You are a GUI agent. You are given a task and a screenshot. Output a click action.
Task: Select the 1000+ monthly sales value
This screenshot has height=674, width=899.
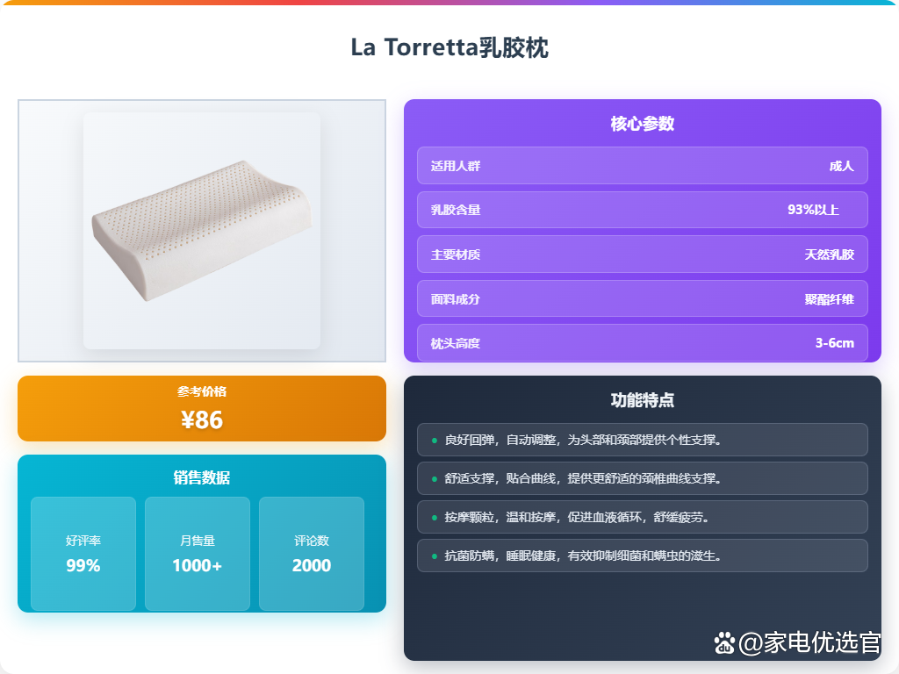click(198, 566)
